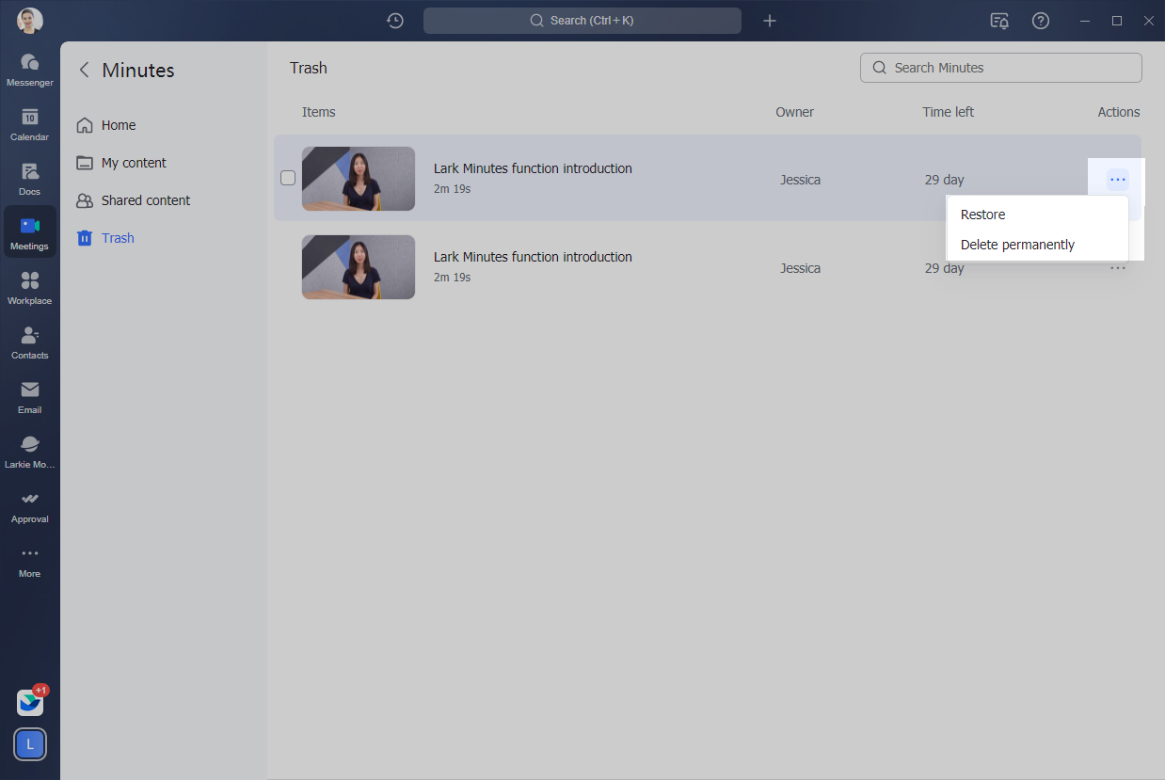Screen dimensions: 1165x780
Task: Open the second video thumbnail
Action: [359, 267]
